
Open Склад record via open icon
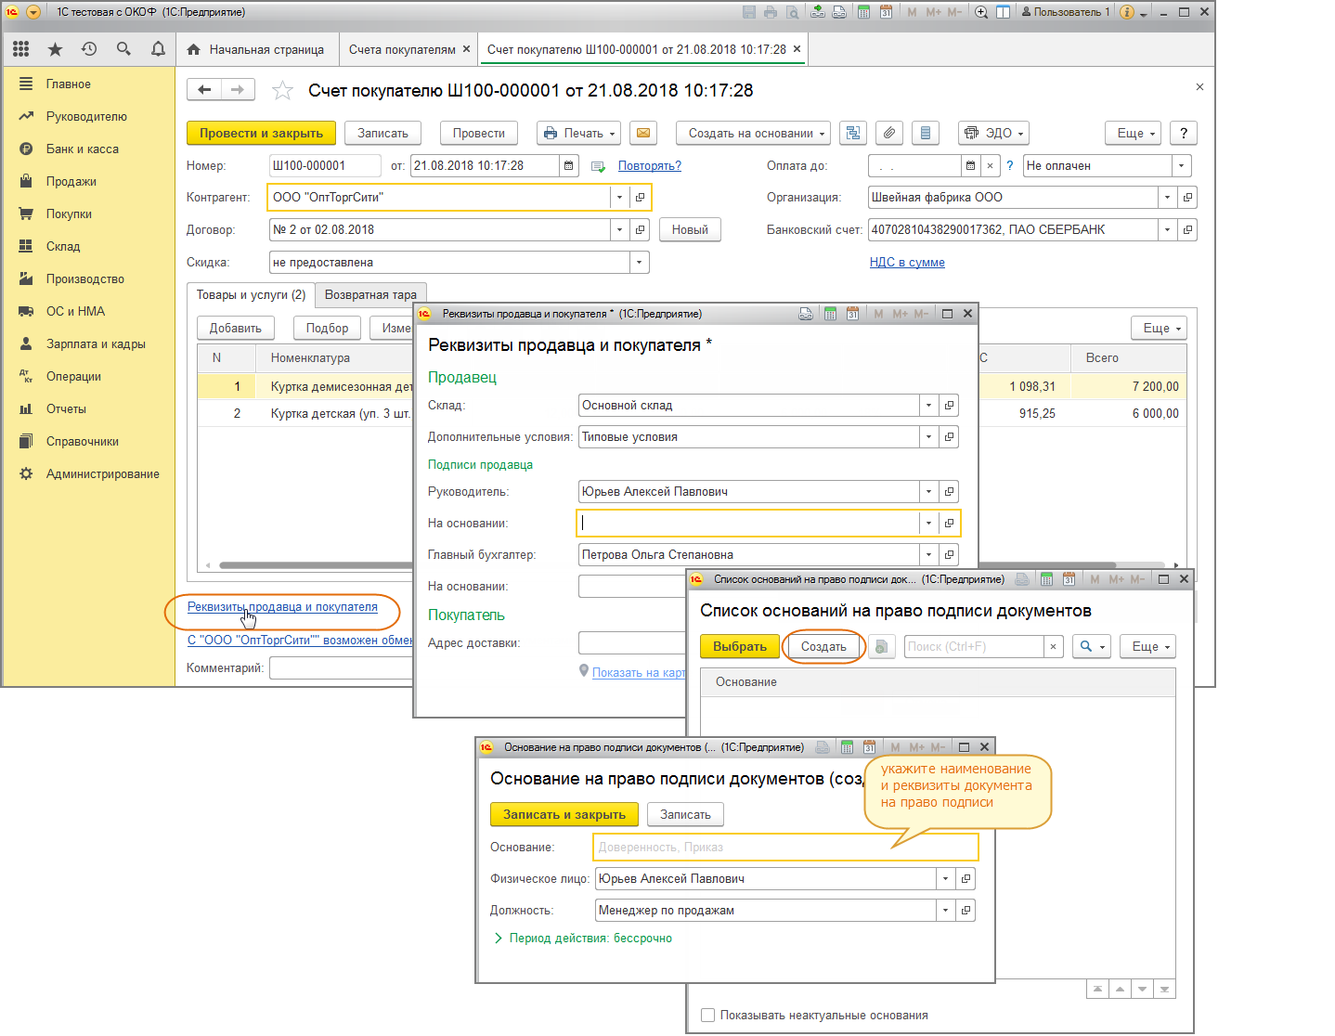tap(949, 405)
